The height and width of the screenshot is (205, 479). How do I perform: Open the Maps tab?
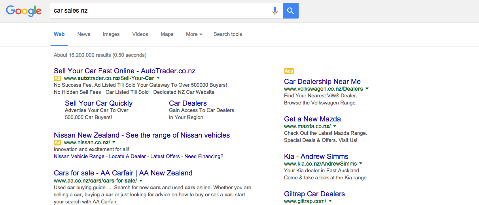pyautogui.click(x=167, y=34)
